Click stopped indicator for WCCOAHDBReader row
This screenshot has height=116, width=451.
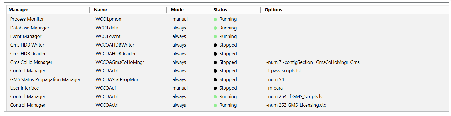(215, 54)
